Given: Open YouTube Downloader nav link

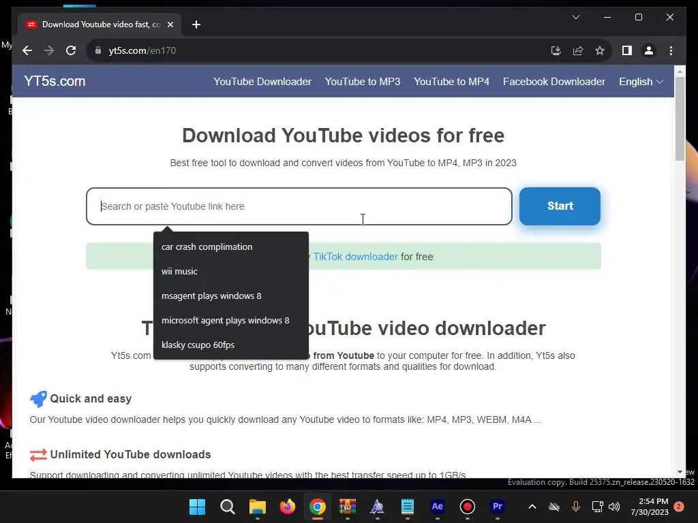Looking at the screenshot, I should pyautogui.click(x=262, y=82).
